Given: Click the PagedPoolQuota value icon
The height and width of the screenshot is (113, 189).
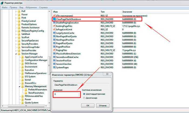Looking at the screenshot, I should point(54,43).
